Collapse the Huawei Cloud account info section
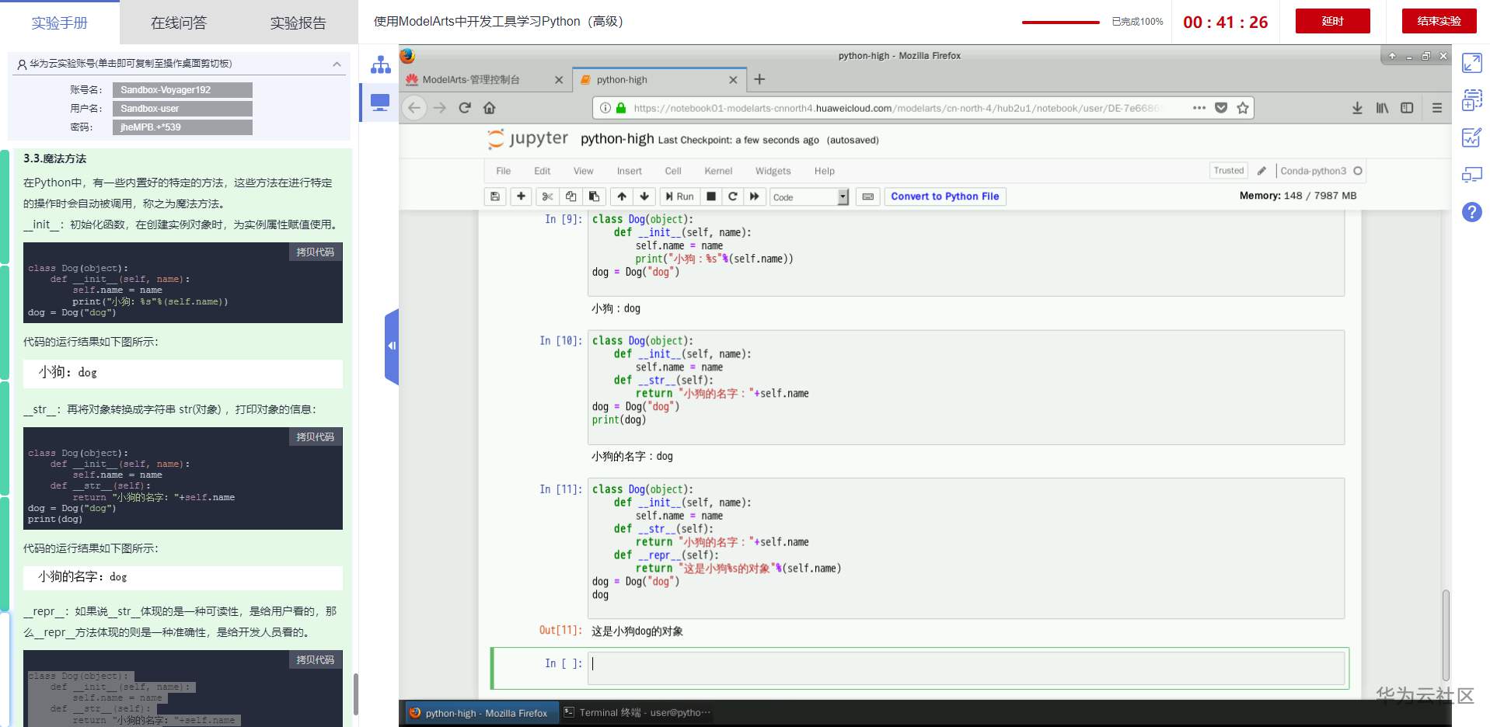 (x=337, y=64)
